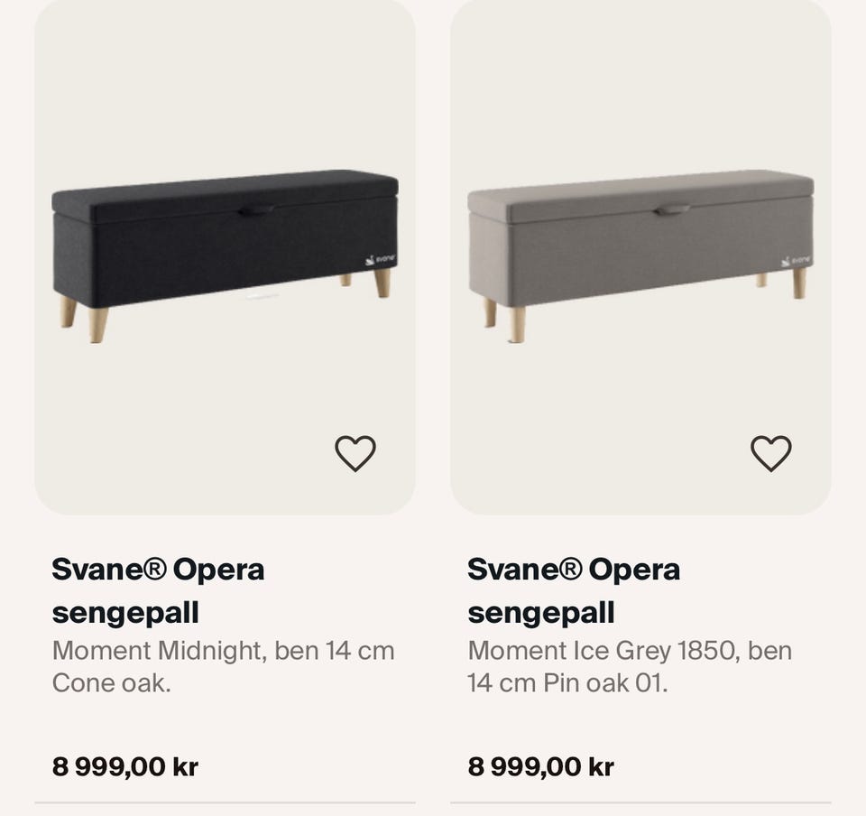Viewport: 866px width, 816px height.
Task: Click the empty card area above grey bench
Action: (640, 83)
